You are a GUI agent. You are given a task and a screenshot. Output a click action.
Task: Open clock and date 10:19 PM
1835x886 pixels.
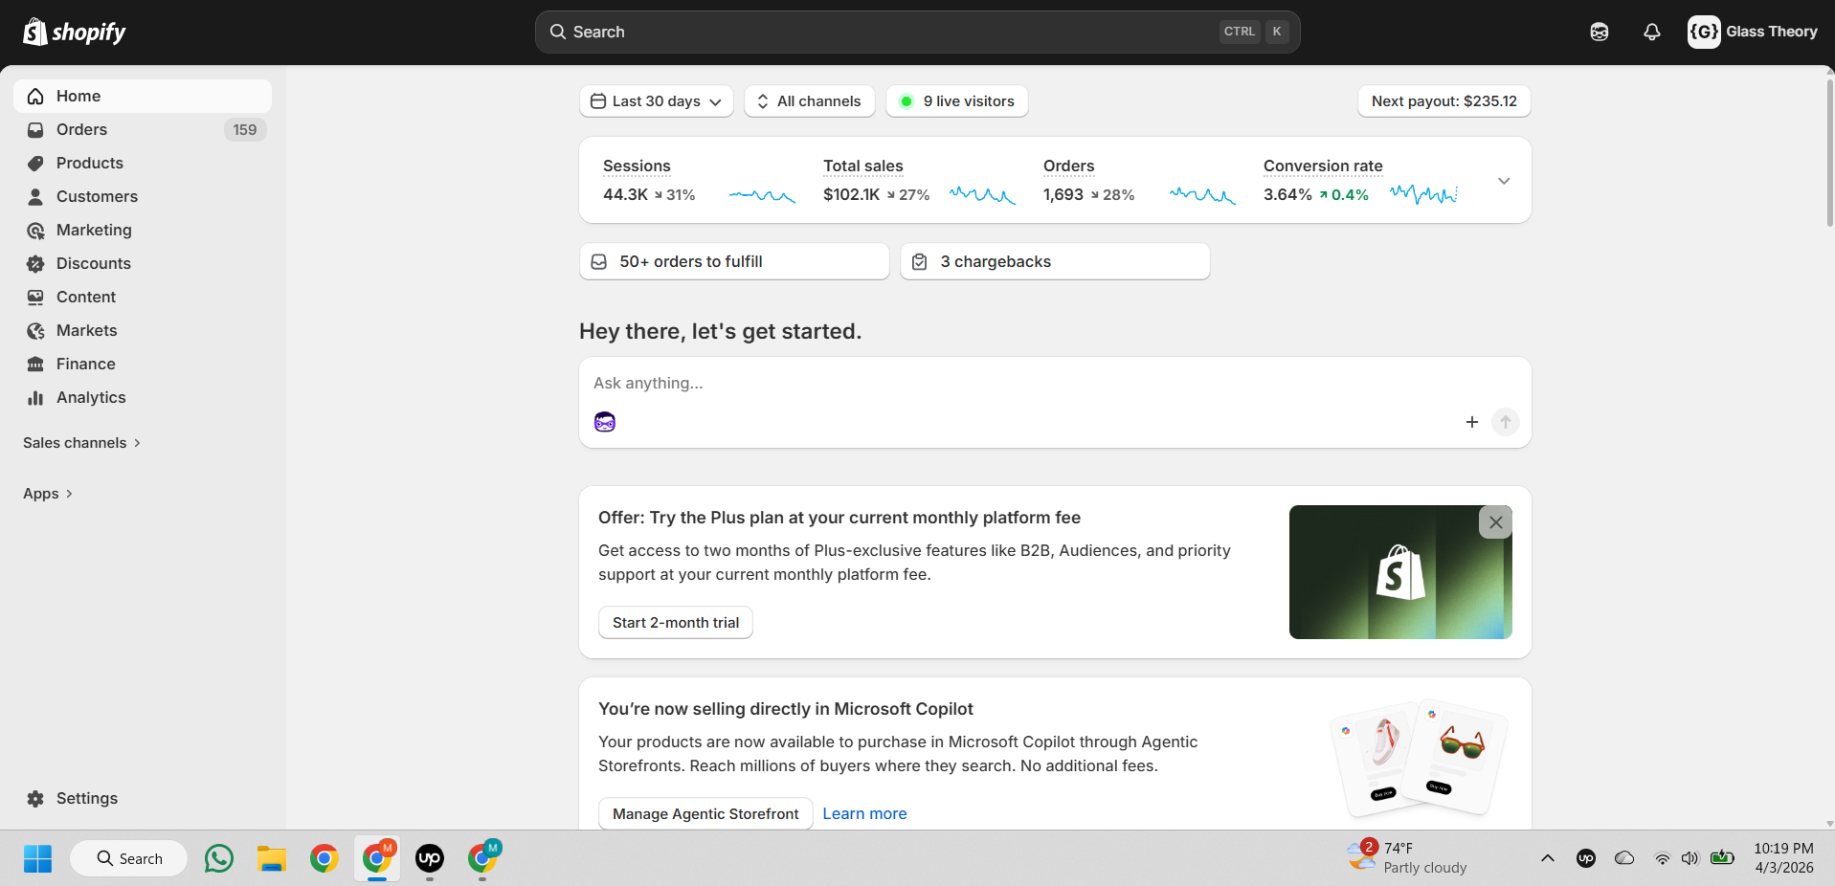[x=1783, y=857]
